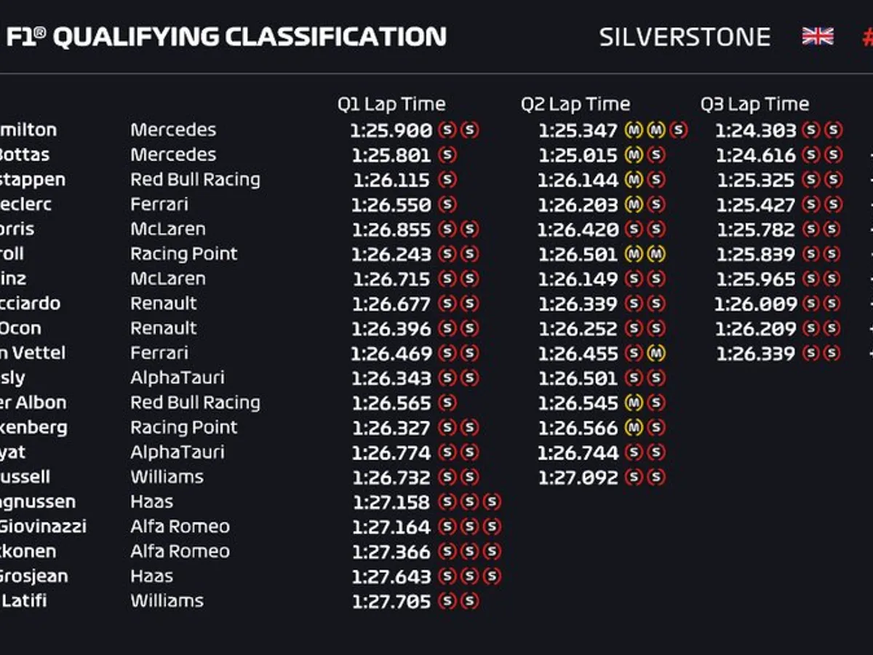The height and width of the screenshot is (655, 873).
Task: Click the first soft tyre icon beside 1:24.303
Action: [810, 130]
